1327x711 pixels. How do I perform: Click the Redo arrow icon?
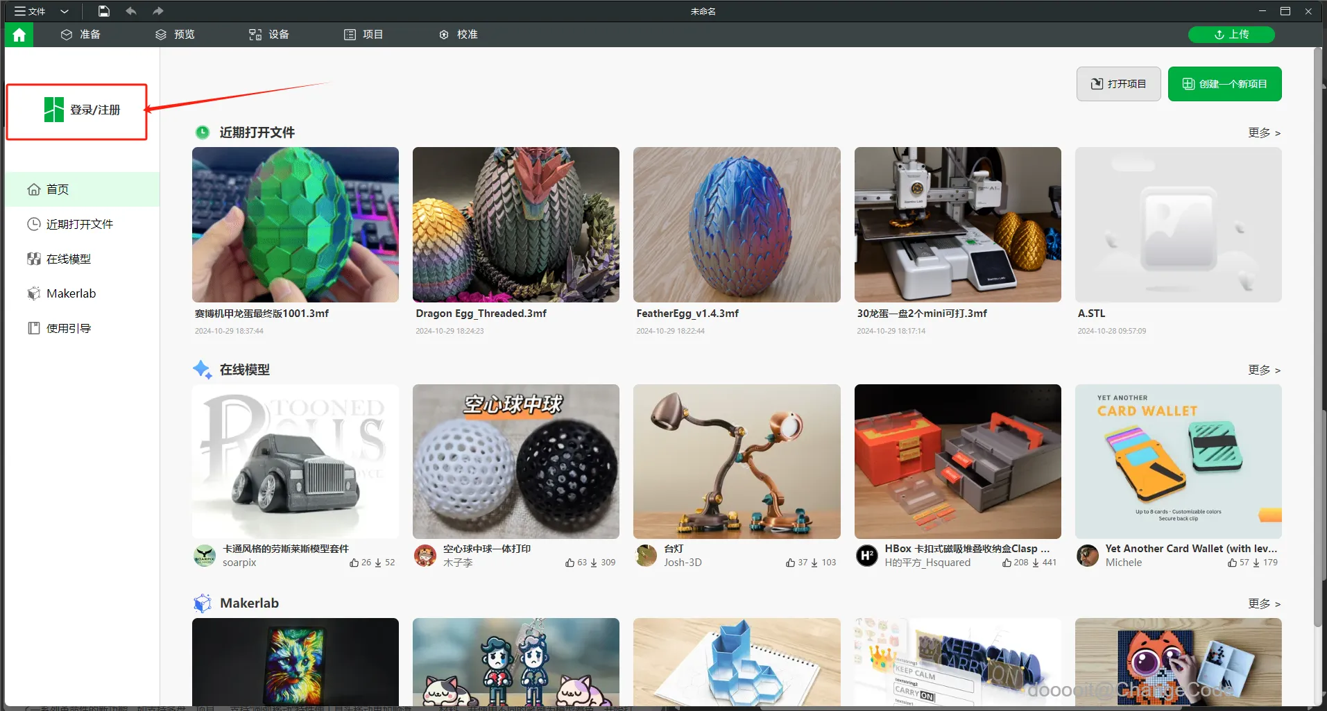[158, 11]
